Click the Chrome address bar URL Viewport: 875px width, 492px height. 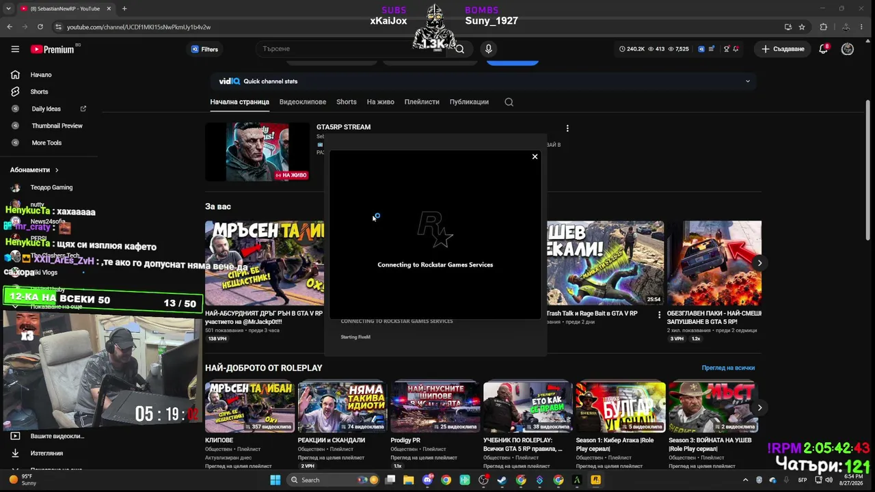pos(139,27)
